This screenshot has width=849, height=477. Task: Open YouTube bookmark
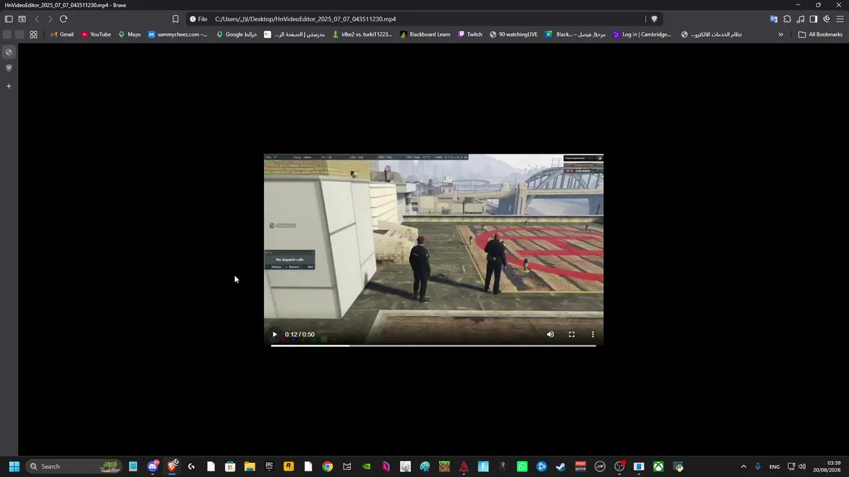[x=96, y=34]
